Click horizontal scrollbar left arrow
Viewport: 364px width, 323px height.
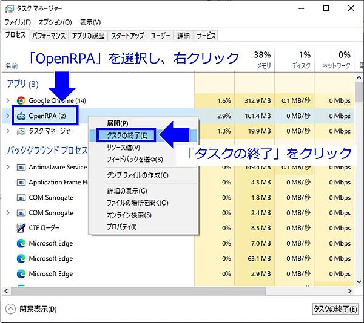click(x=6, y=291)
